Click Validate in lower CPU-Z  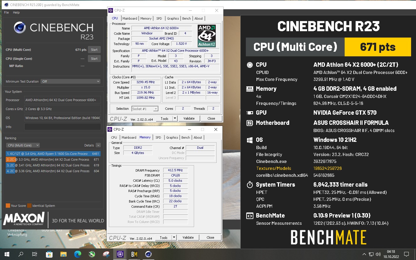click(x=188, y=237)
